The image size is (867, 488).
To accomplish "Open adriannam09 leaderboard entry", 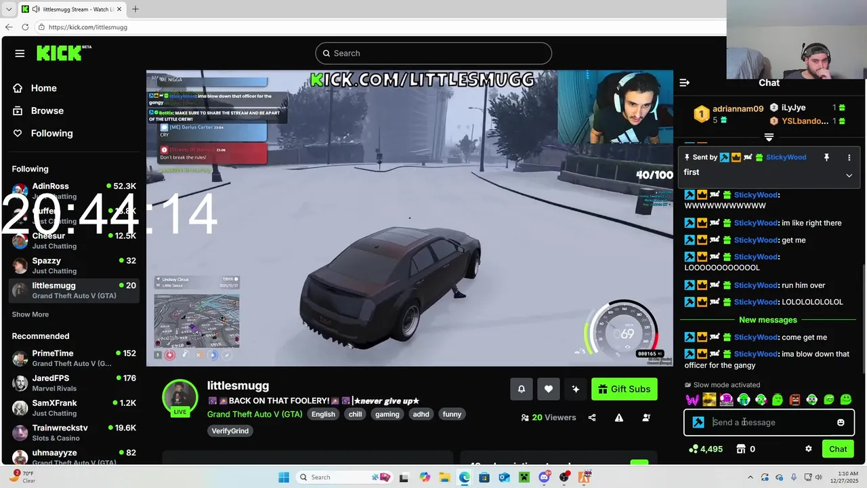I will coord(728,114).
